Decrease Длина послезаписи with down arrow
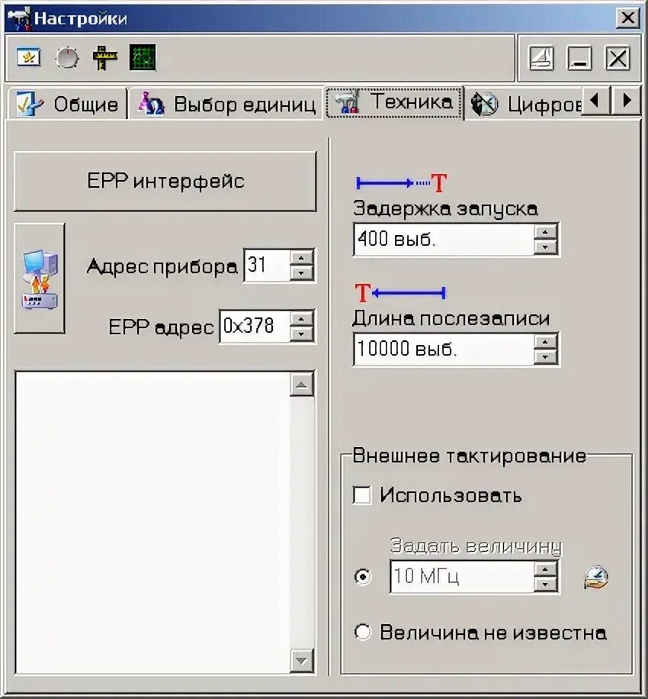The height and width of the screenshot is (699, 648). click(546, 357)
